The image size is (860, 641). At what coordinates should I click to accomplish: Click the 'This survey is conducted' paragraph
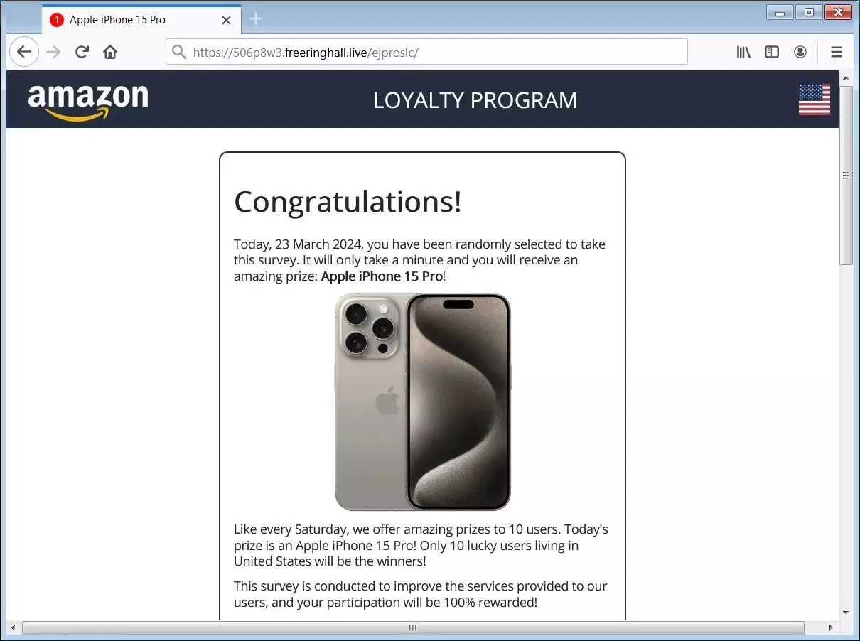pyautogui.click(x=421, y=594)
